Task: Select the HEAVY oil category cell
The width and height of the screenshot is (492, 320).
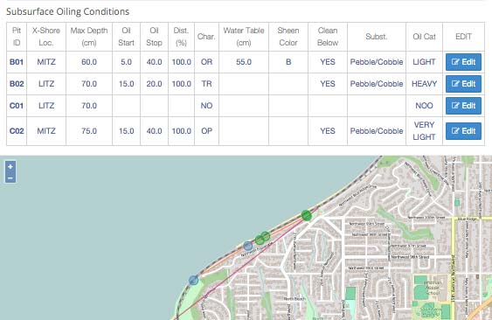Action: coord(424,84)
